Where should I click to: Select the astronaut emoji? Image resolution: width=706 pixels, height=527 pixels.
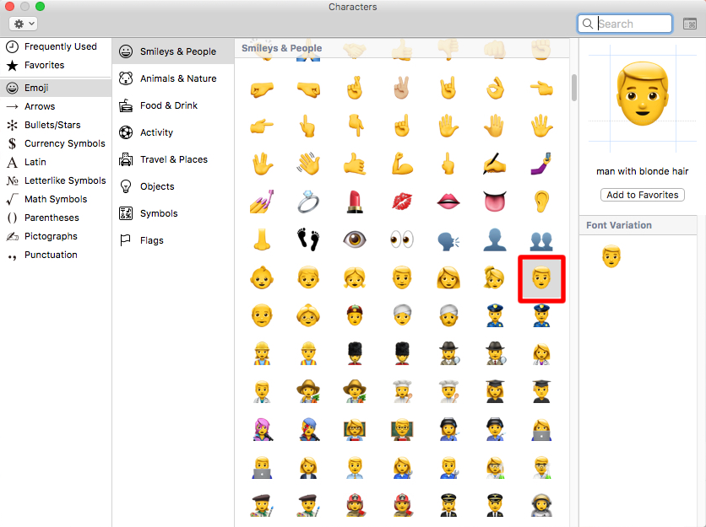click(x=541, y=505)
